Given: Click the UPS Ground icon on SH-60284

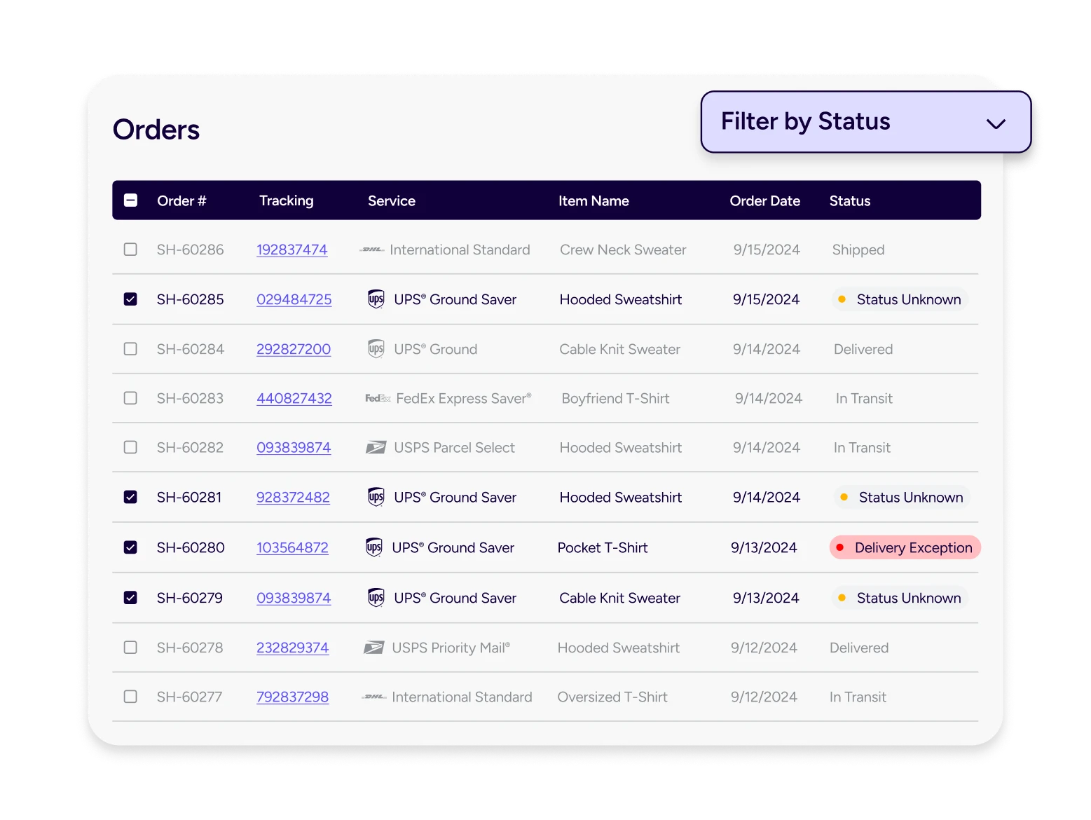Looking at the screenshot, I should pyautogui.click(x=376, y=349).
